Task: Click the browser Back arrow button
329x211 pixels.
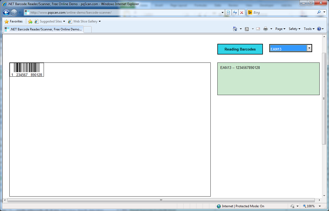Action: point(6,12)
